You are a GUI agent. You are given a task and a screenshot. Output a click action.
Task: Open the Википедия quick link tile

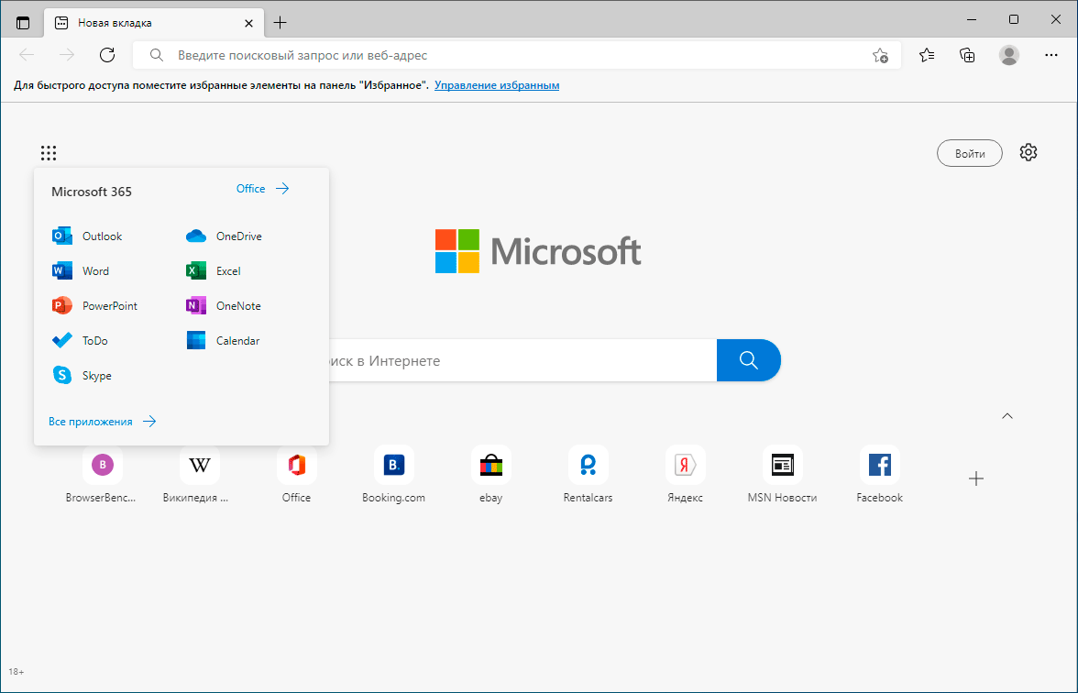(199, 466)
